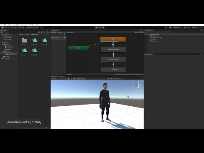
Task: Open the Help menu
Action: (37, 25)
